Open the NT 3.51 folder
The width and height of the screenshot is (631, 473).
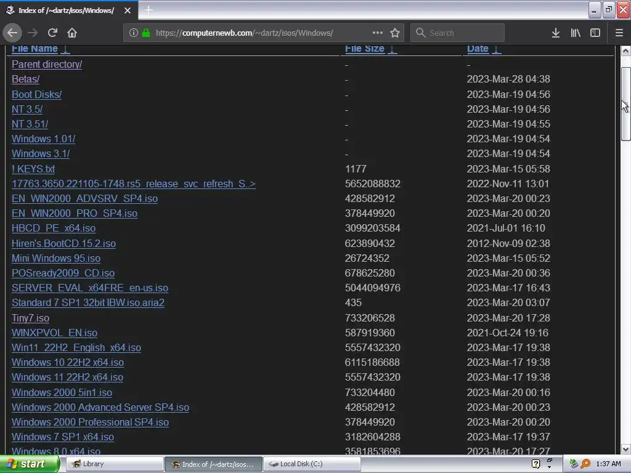30,124
